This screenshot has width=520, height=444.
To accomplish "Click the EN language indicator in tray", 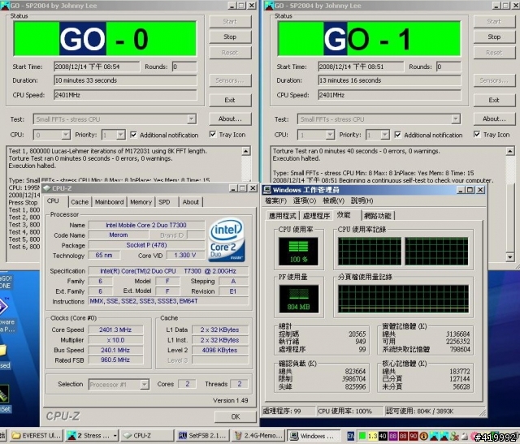I will [x=350, y=436].
